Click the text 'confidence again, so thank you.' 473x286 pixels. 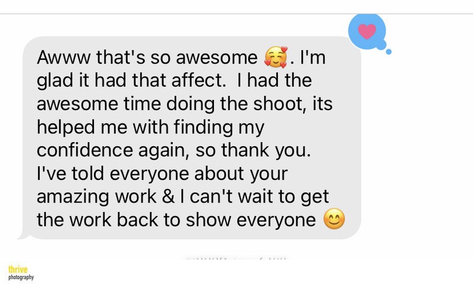174,150
